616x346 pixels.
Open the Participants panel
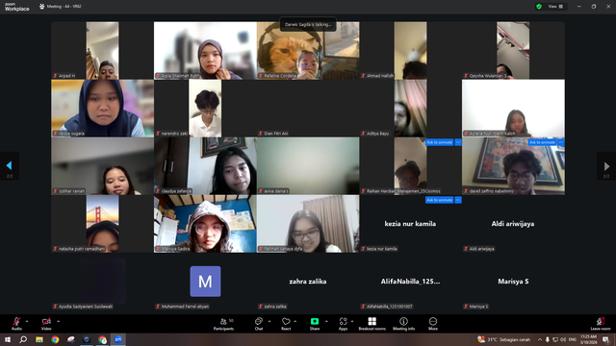[223, 324]
